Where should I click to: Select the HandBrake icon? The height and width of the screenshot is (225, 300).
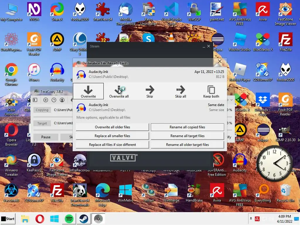(194, 193)
